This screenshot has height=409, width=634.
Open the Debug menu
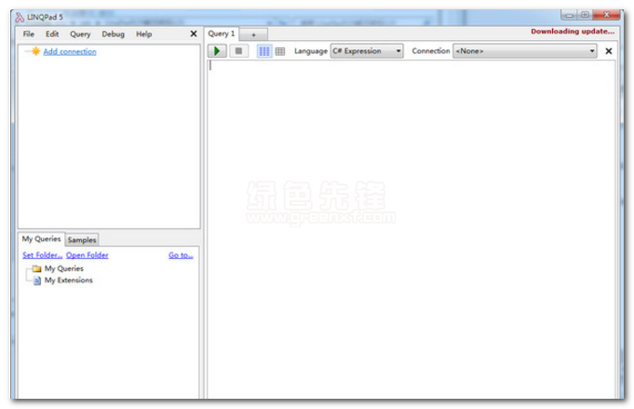(113, 34)
